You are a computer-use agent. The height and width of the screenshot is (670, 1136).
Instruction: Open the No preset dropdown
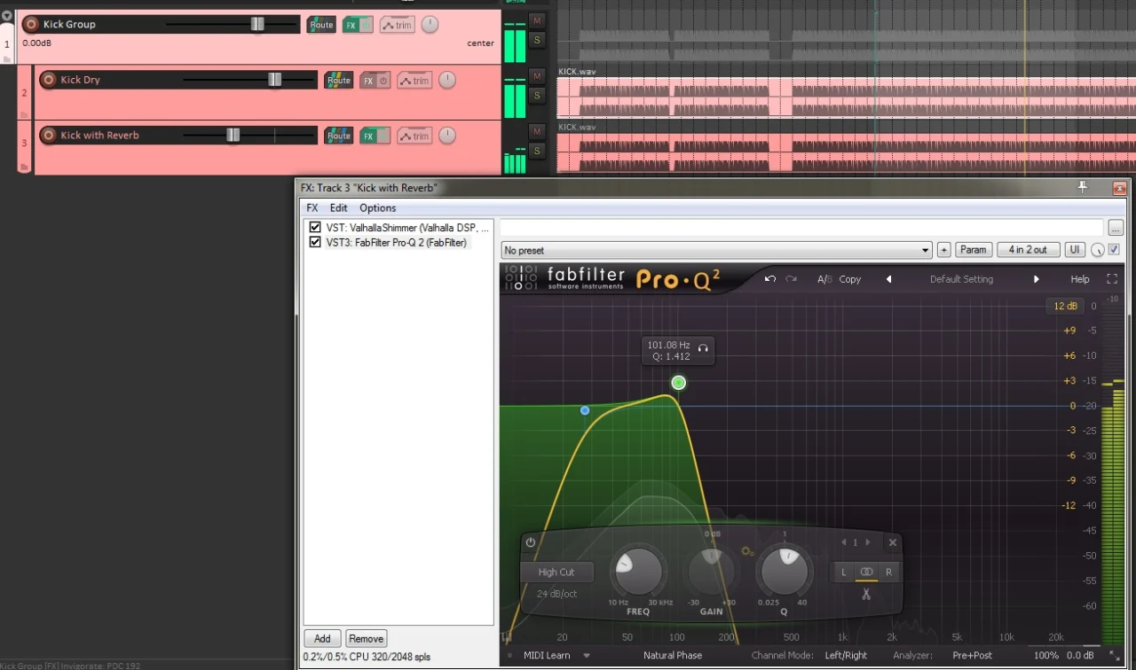tap(716, 250)
